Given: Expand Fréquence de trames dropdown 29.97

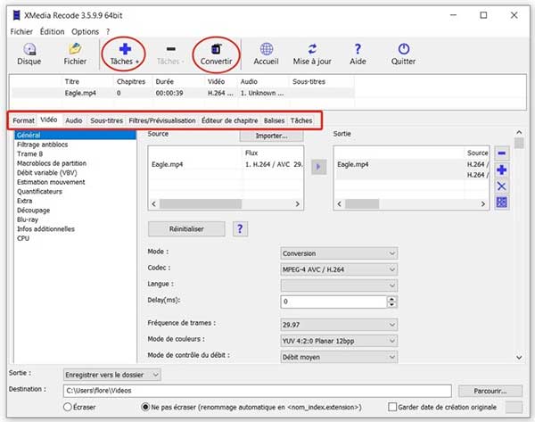Looking at the screenshot, I should [339, 325].
